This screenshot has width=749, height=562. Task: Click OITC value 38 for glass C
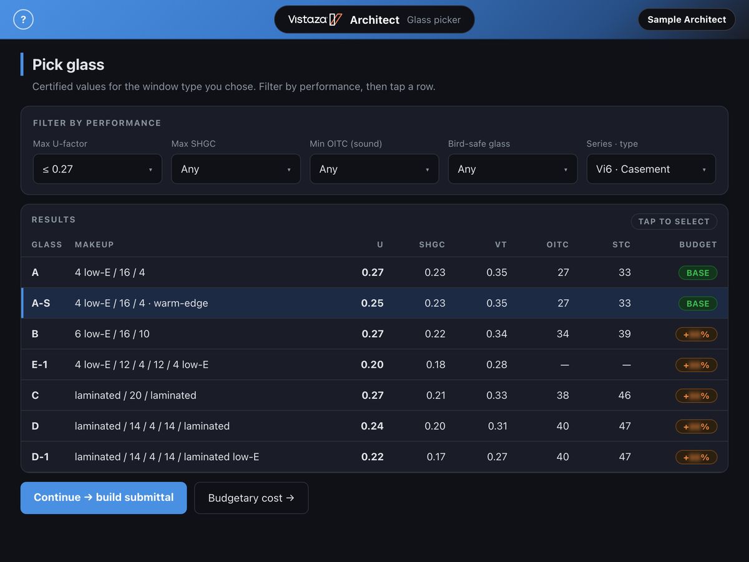point(563,395)
